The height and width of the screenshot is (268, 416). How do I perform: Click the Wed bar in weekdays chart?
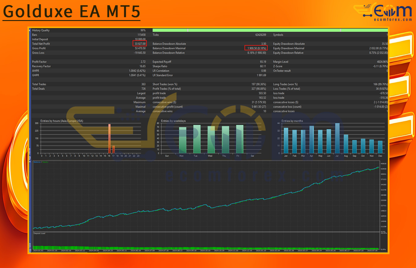coord(211,140)
